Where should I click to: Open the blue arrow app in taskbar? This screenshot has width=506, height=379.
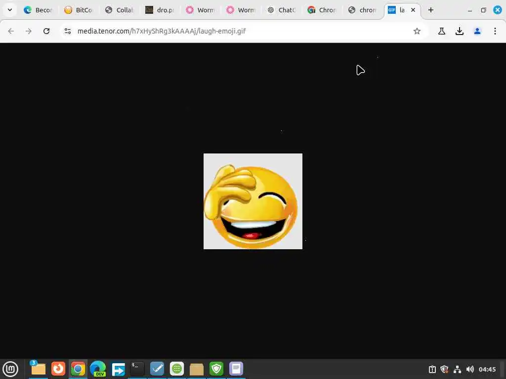pos(118,369)
